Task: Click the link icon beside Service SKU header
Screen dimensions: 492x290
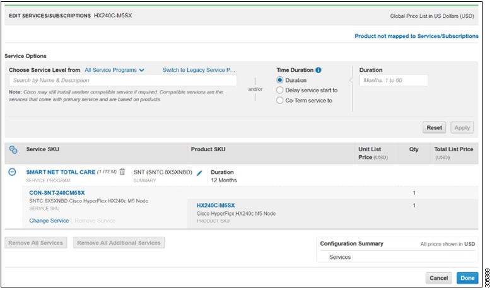Action: point(13,149)
